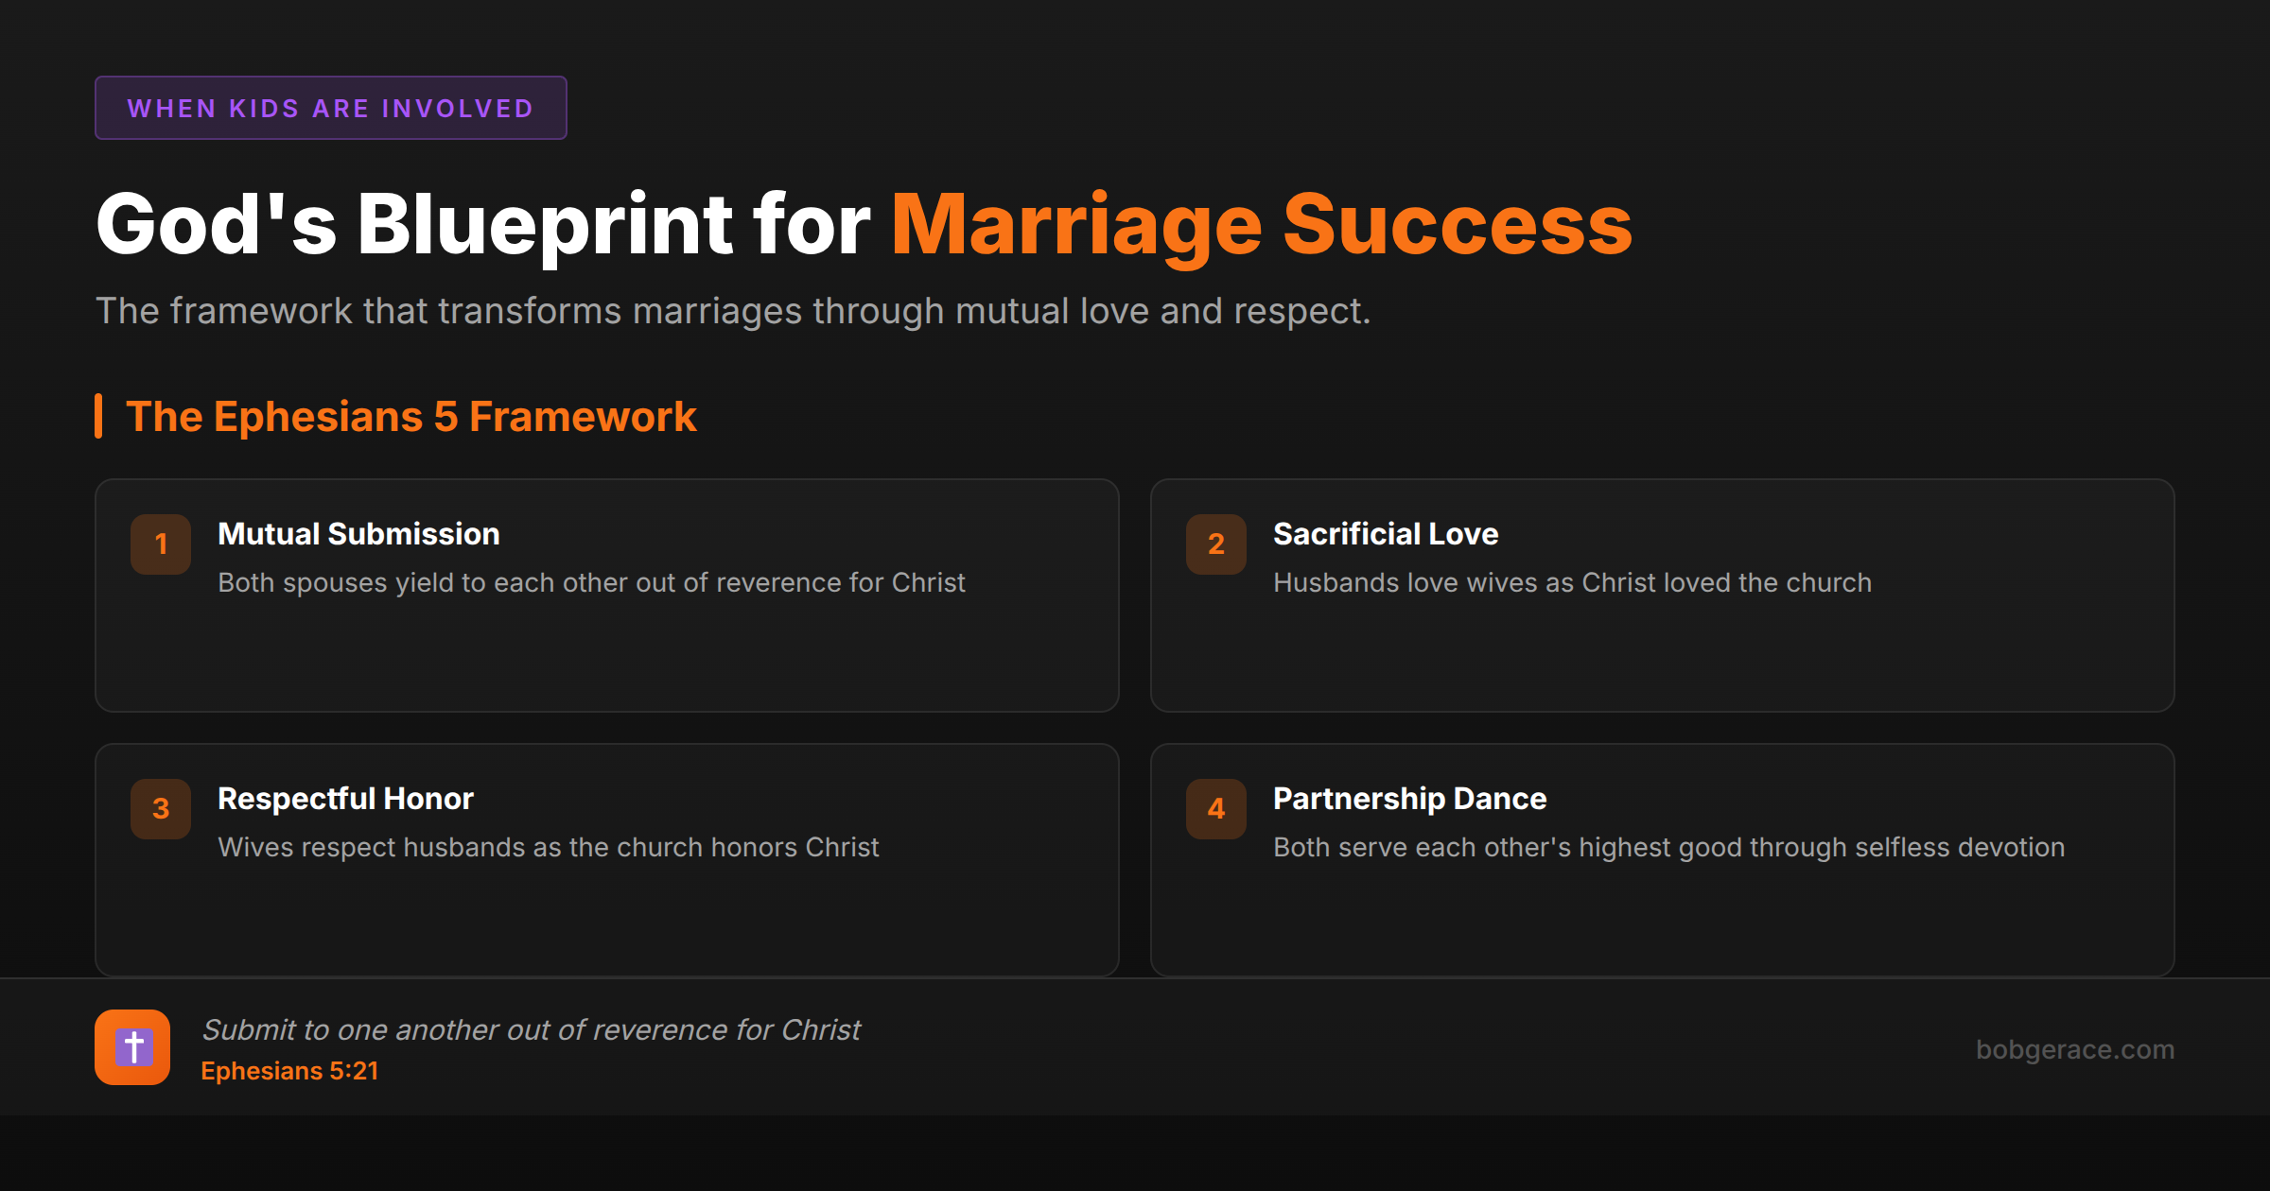Select the number 3 icon on Respectful Honor
Screen dimensions: 2270x1191
click(160, 809)
